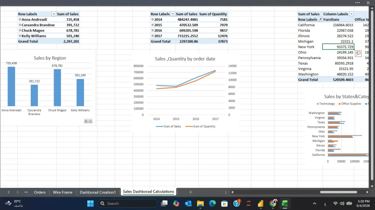Image resolution: width=375 pixels, height=210 pixels.
Task: Click sheet tab bar options dots
Action: [x=225, y=192]
